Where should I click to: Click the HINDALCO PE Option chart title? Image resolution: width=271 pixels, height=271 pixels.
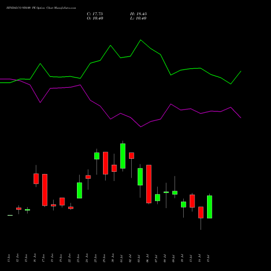[x=41, y=8]
